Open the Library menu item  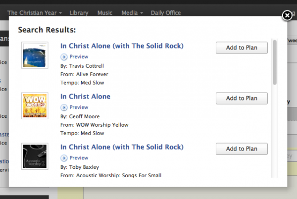coord(79,12)
